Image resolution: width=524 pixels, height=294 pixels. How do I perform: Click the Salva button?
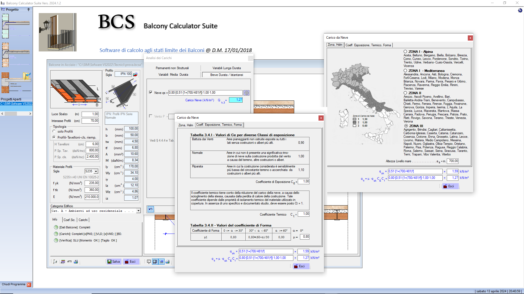coord(114,262)
